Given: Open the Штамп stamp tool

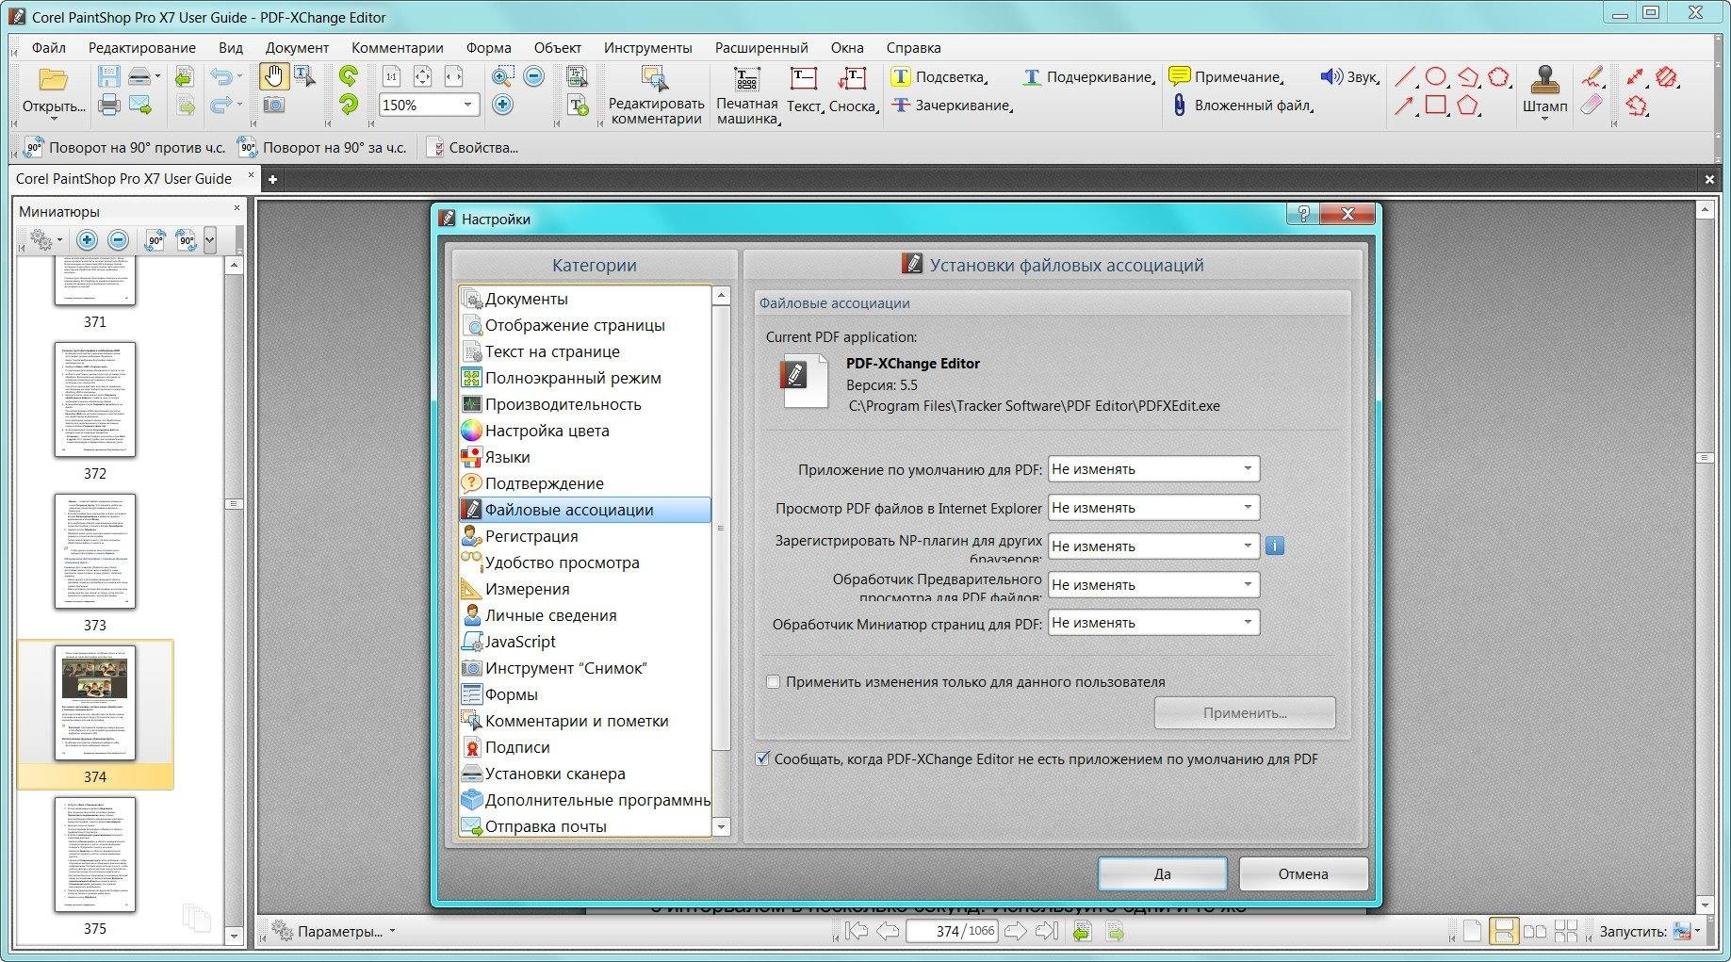Looking at the screenshot, I should click(x=1544, y=91).
